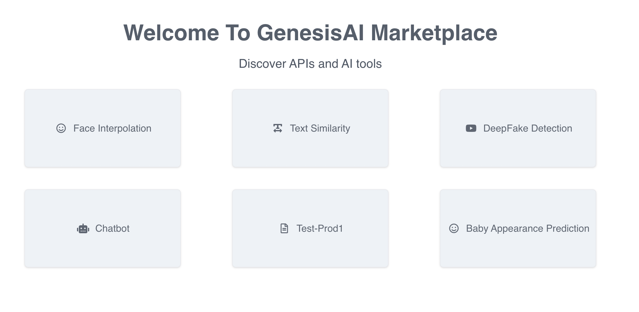Launch the Chatbot application
639x312 pixels.
pos(102,228)
